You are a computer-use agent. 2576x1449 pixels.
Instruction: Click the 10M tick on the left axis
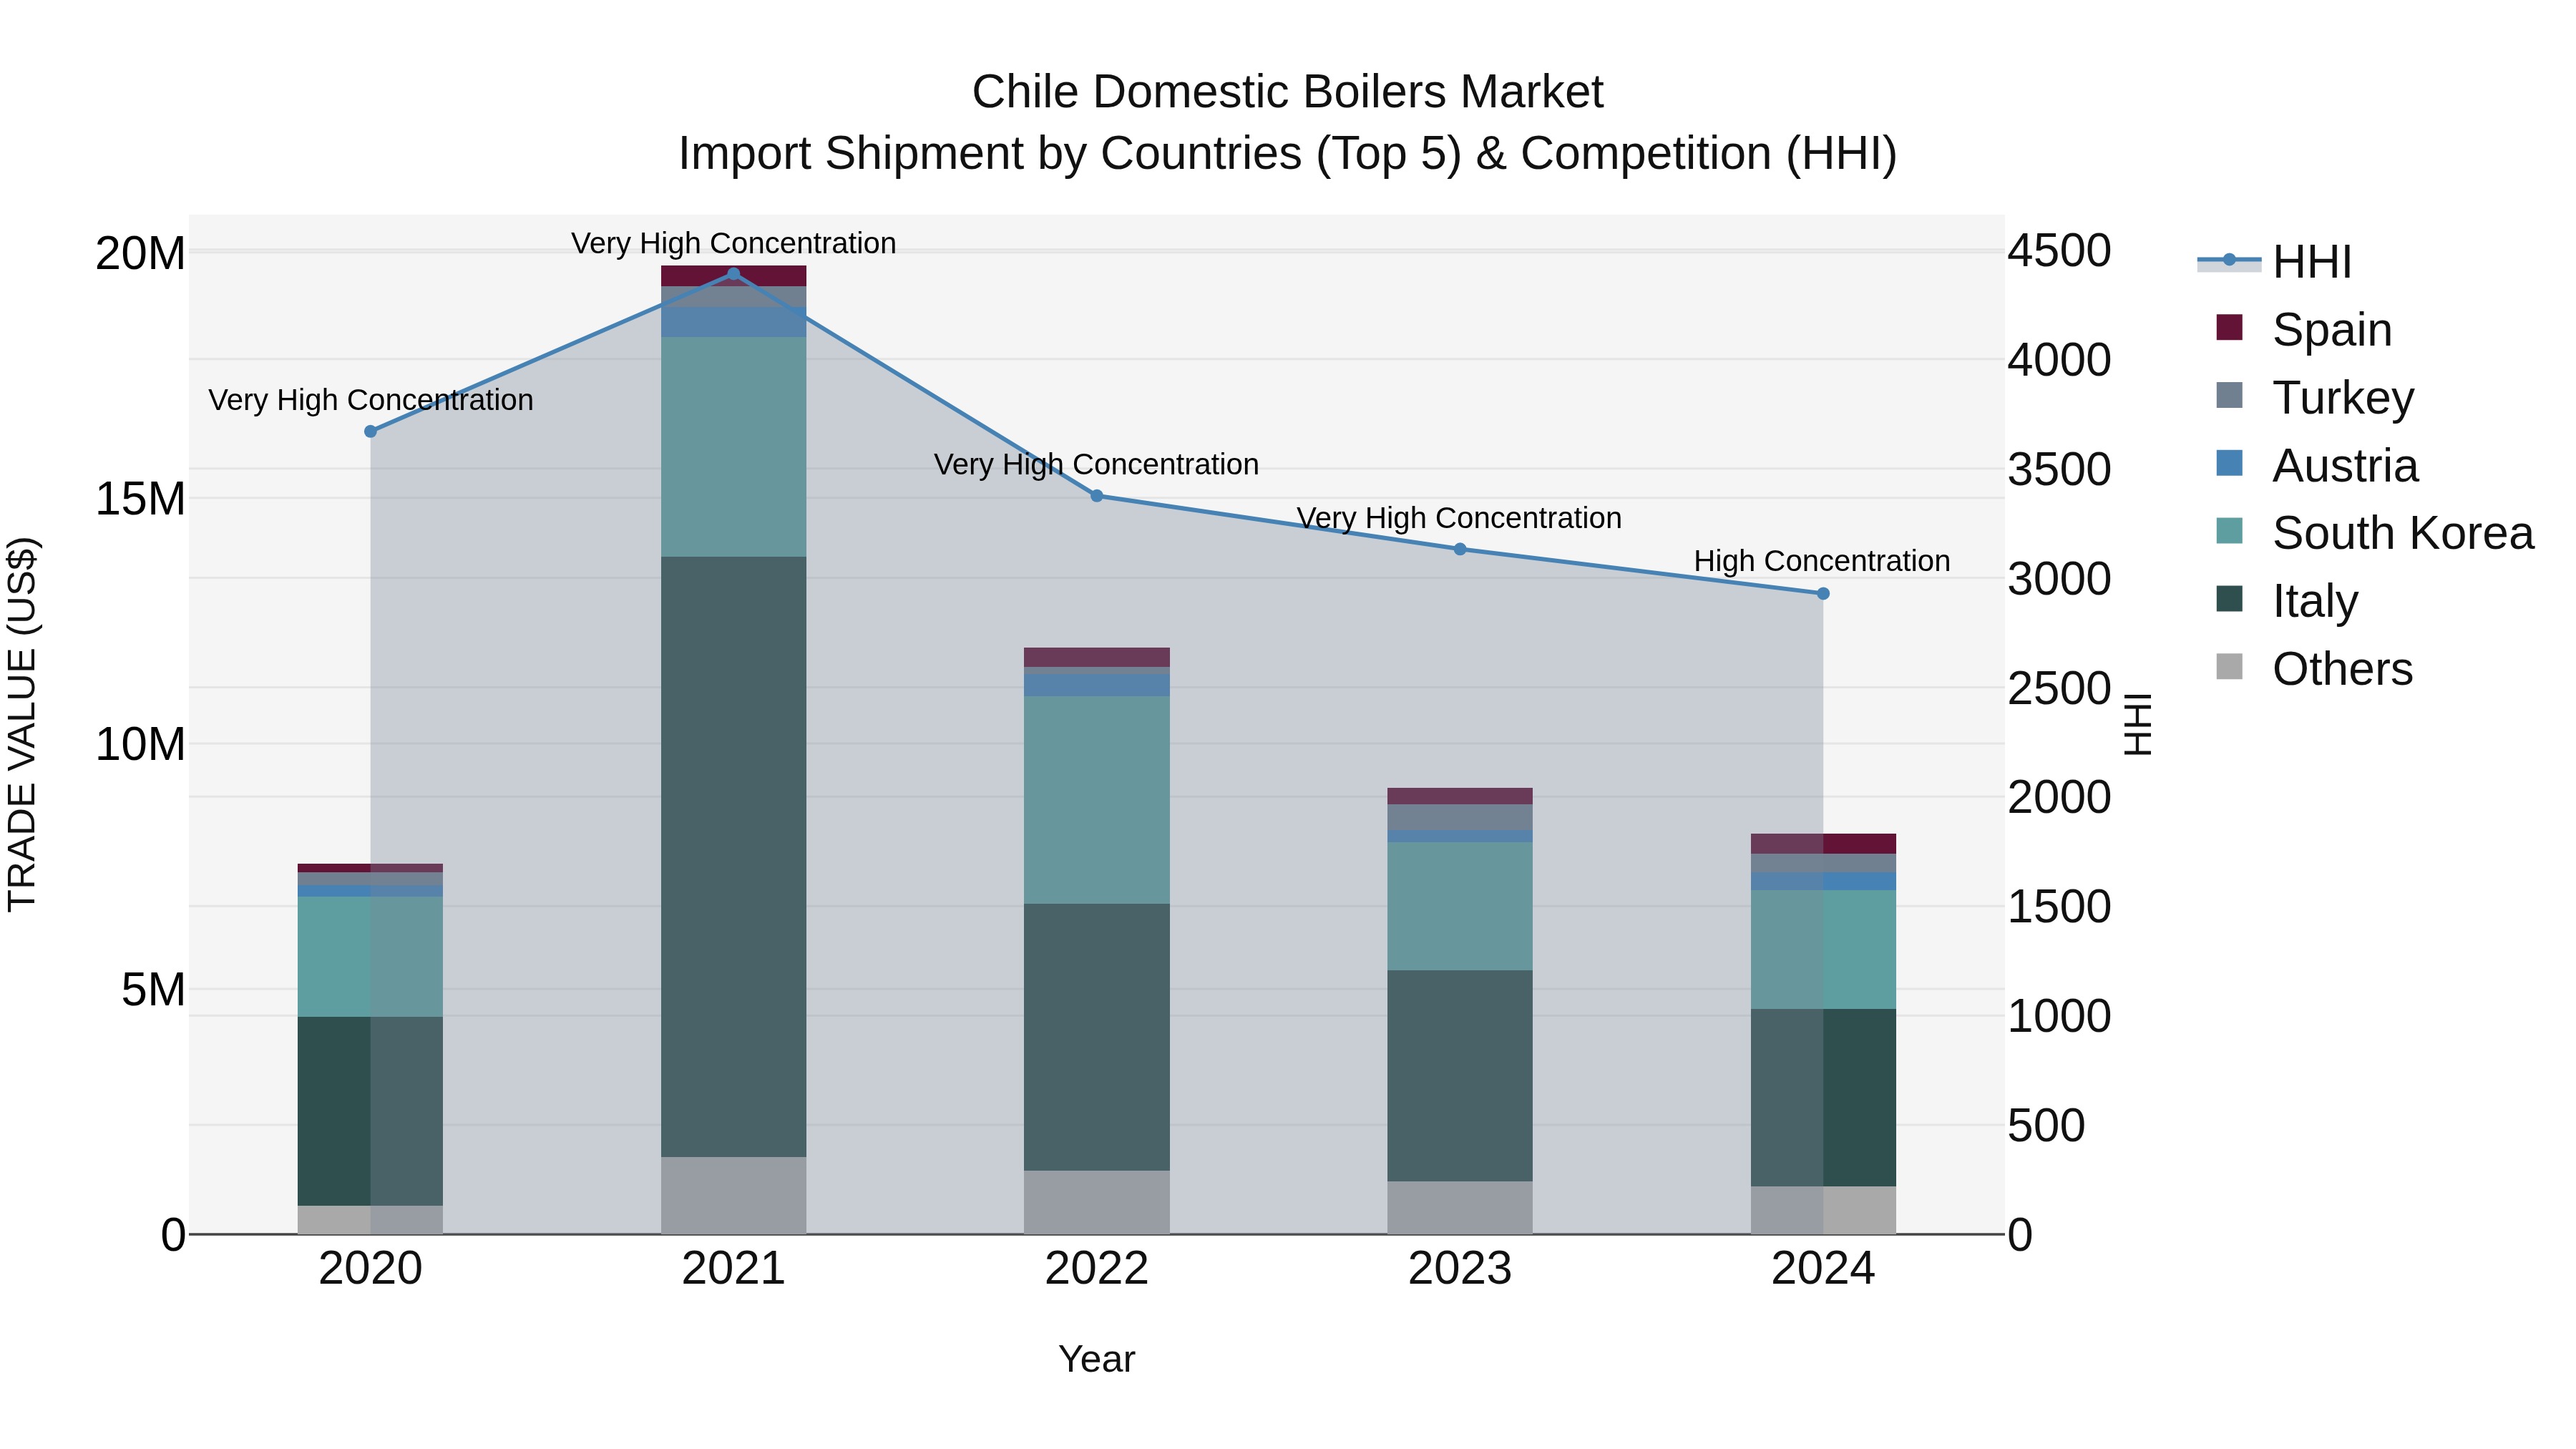140,744
